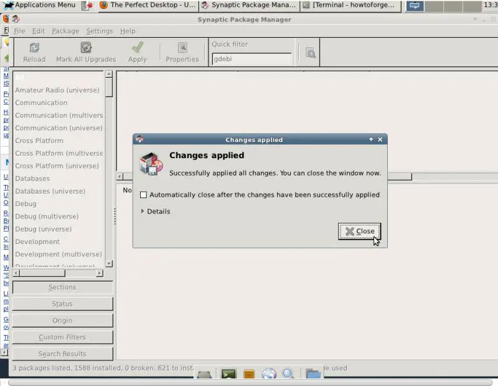The image size is (498, 386).
Task: Close the Changes applied dialog
Action: tap(359, 231)
